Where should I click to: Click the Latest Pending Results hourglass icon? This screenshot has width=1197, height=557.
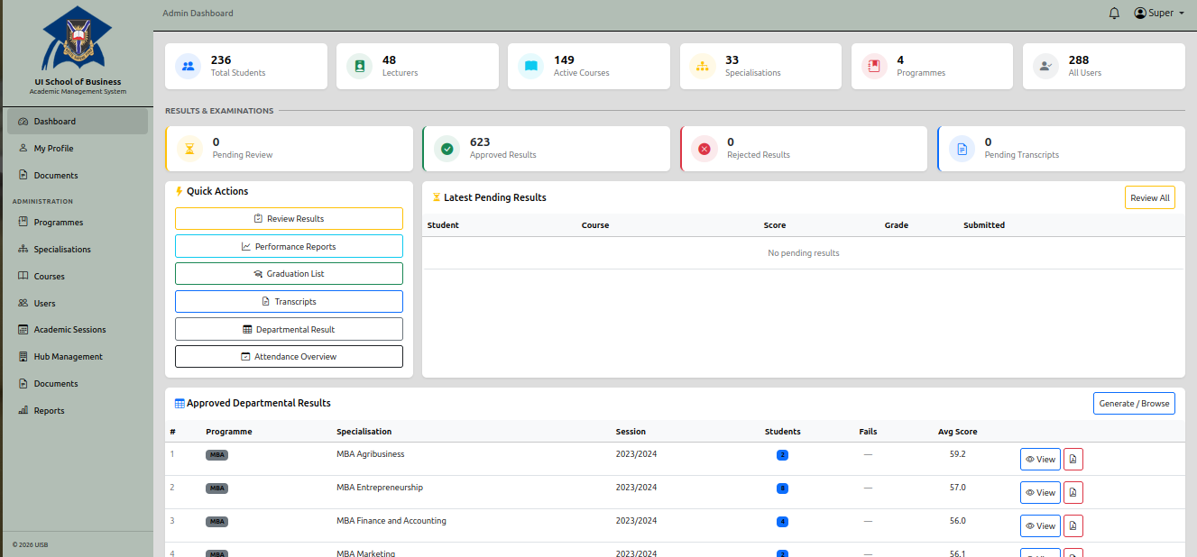pyautogui.click(x=437, y=197)
